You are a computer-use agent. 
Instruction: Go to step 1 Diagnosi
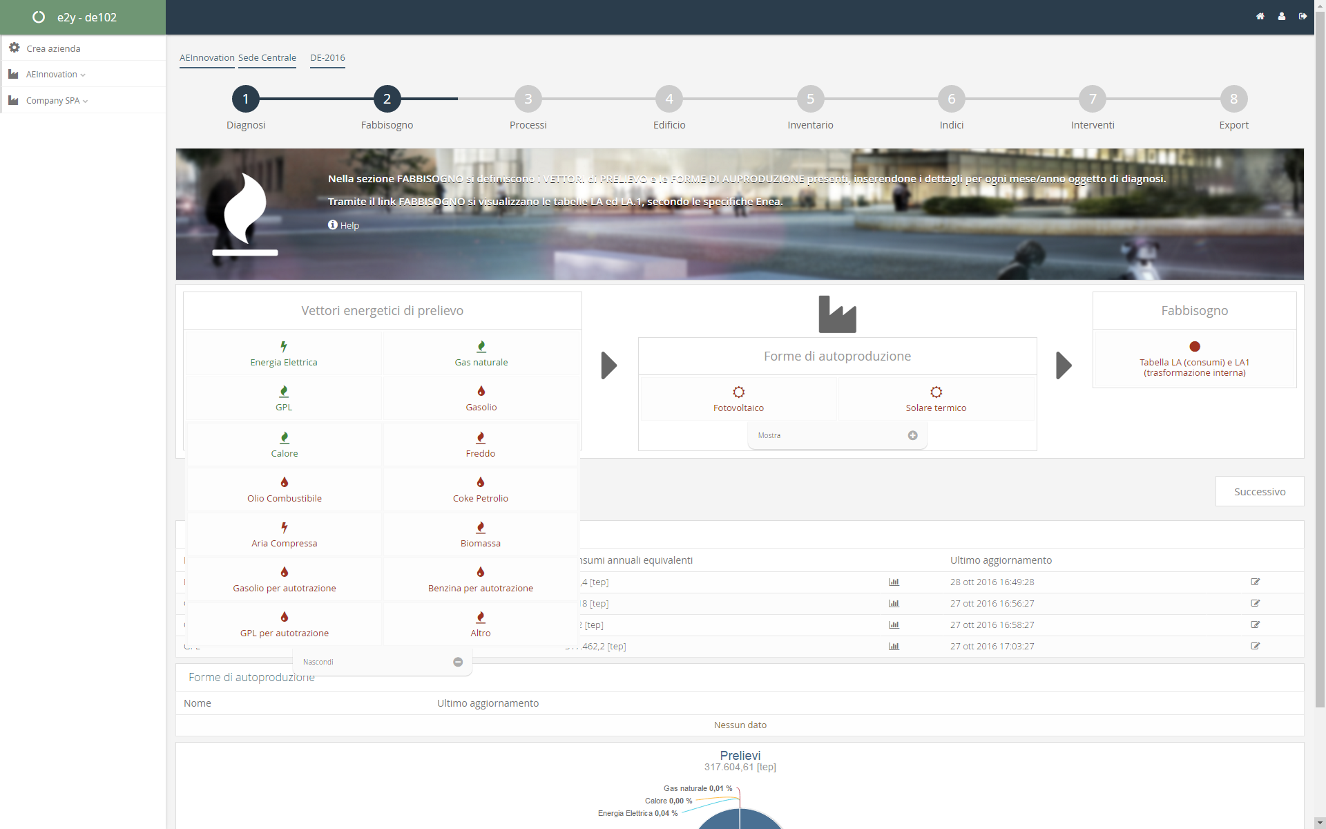(246, 99)
